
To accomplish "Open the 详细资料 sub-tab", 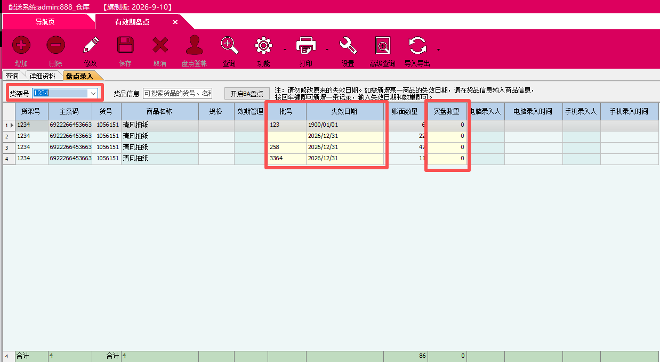I will point(43,76).
